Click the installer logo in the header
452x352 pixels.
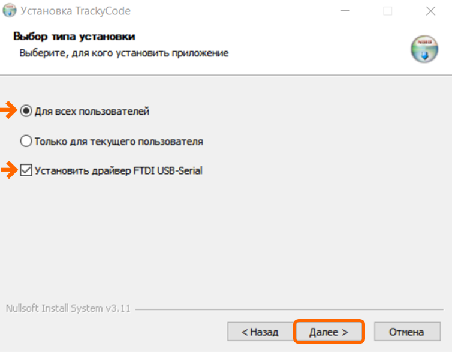click(x=424, y=49)
